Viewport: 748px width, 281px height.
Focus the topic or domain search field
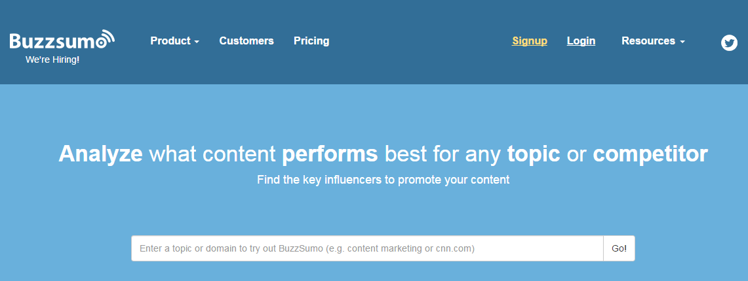367,248
